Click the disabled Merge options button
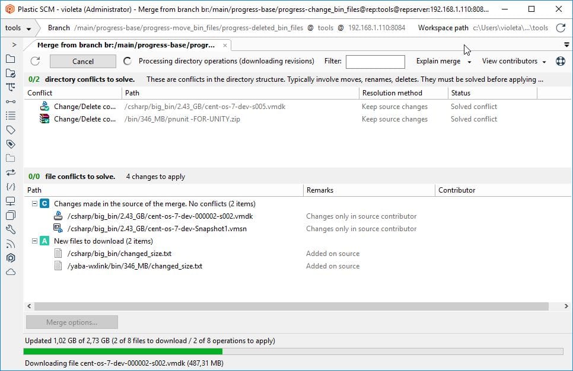This screenshot has width=573, height=371. click(x=71, y=322)
